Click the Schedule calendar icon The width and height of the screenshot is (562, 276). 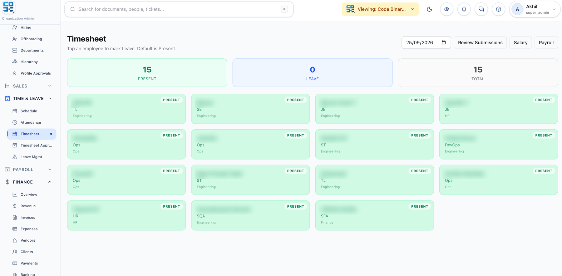[15, 111]
